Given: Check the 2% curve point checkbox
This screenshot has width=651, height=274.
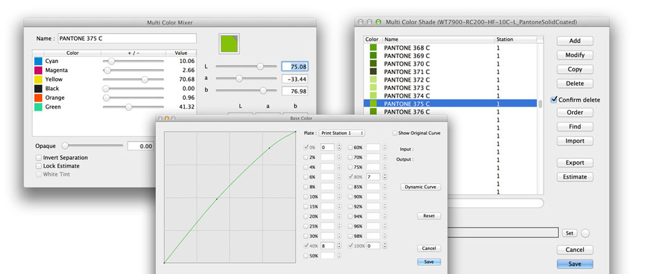Looking at the screenshot, I should pyautogui.click(x=306, y=157).
